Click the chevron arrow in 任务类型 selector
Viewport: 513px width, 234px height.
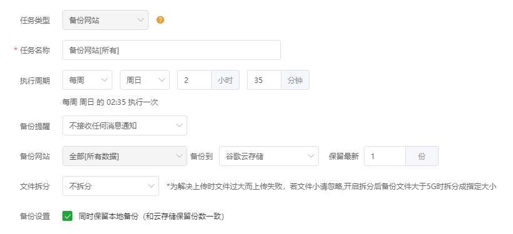(x=140, y=20)
